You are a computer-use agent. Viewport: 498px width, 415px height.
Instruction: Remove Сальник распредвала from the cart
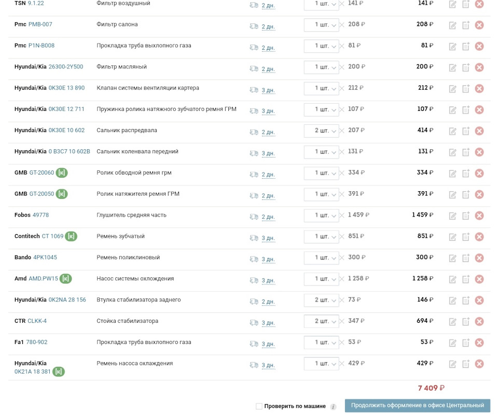pyautogui.click(x=479, y=131)
